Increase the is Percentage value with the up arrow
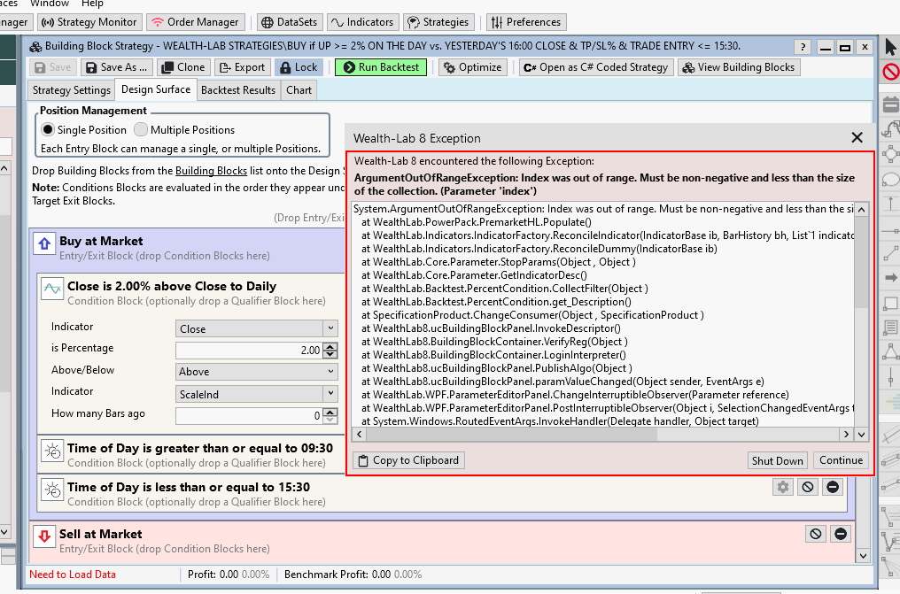The width and height of the screenshot is (900, 594). [x=330, y=346]
